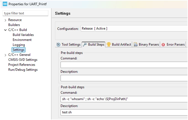Click the Pre-build Description input field

(124, 78)
